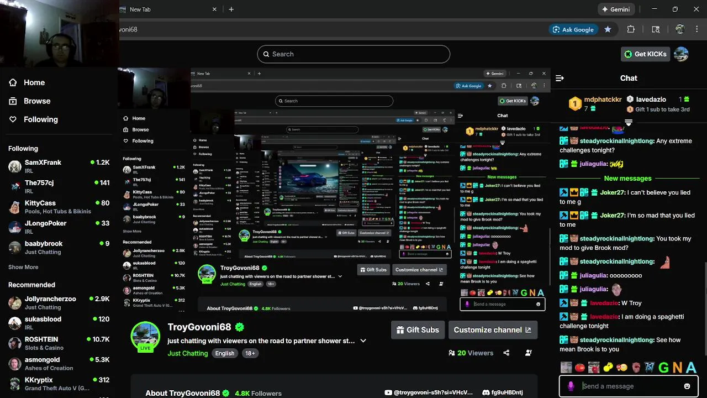Share the TroyGovoni68 stream via share icon
Viewport: 707px width, 398px height.
506,353
